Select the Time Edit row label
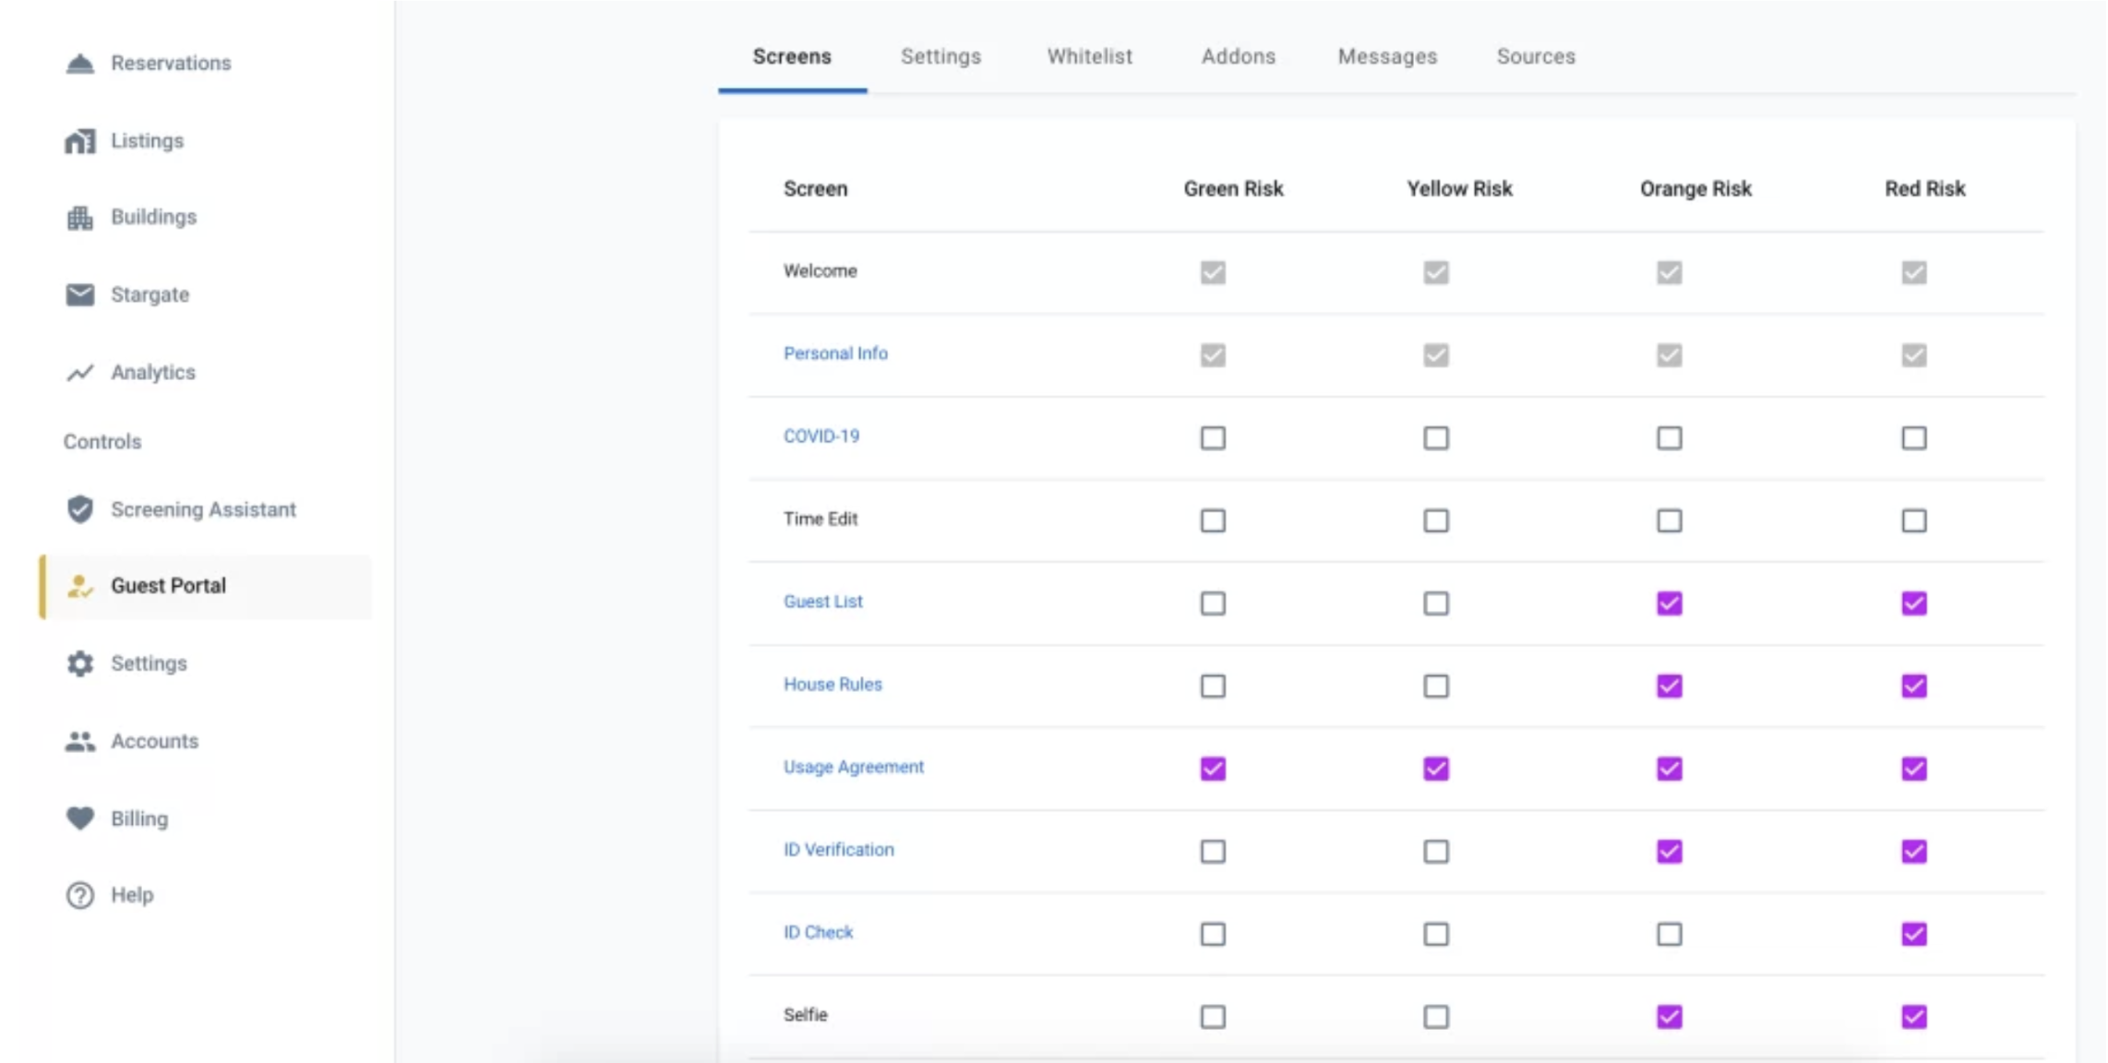 (820, 519)
